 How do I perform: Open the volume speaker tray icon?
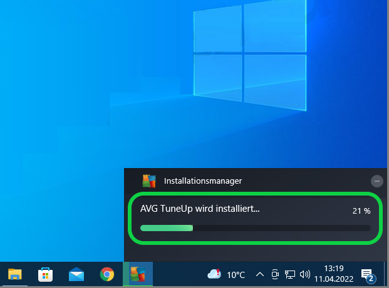[x=305, y=274]
